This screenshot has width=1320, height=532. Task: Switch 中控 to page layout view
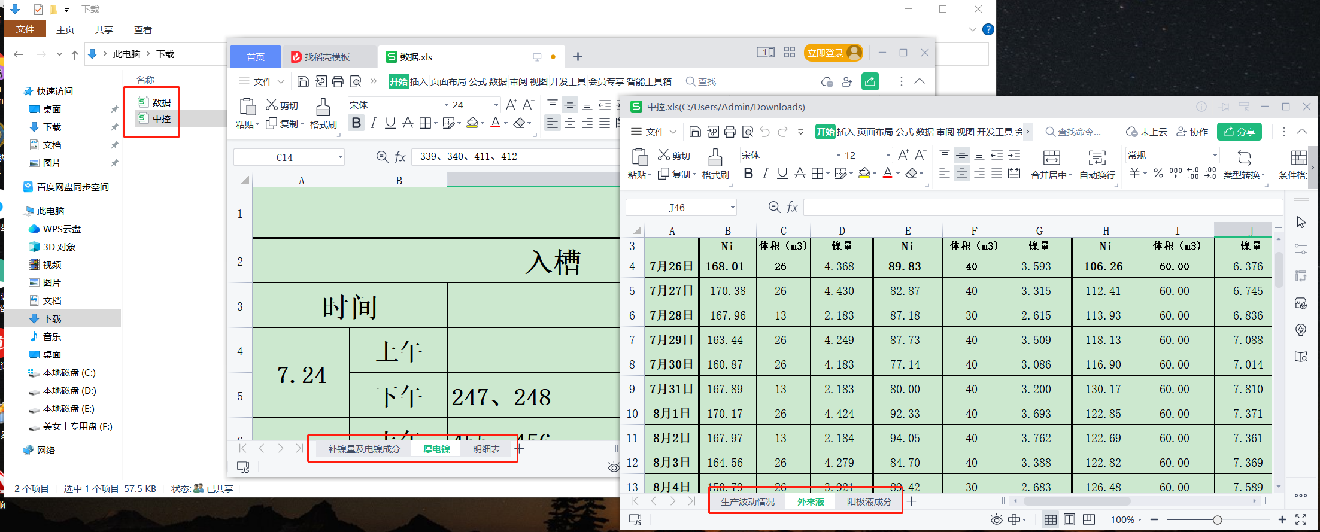click(x=1070, y=519)
